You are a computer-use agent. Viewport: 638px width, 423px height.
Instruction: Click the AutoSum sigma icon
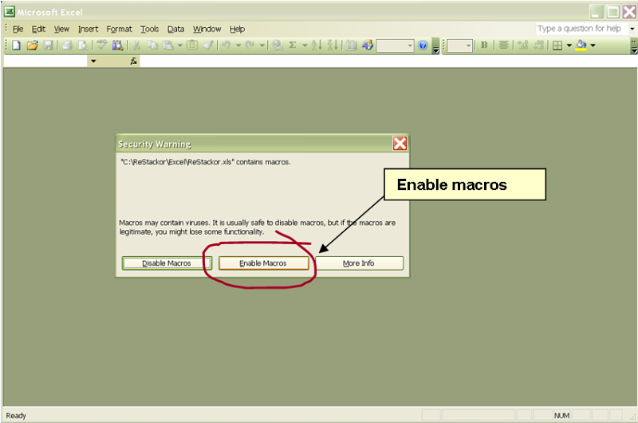click(293, 45)
